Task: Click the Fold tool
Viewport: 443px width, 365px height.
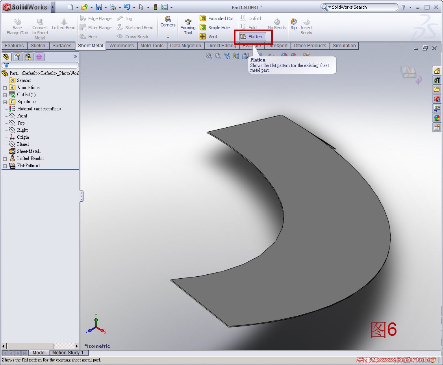Action: (x=248, y=28)
